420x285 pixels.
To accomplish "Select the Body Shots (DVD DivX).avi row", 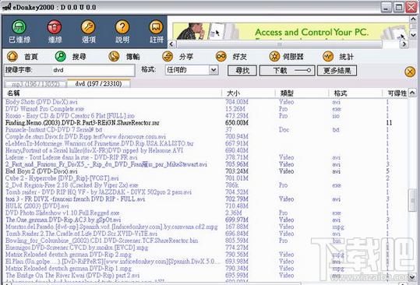I will pos(206,102).
